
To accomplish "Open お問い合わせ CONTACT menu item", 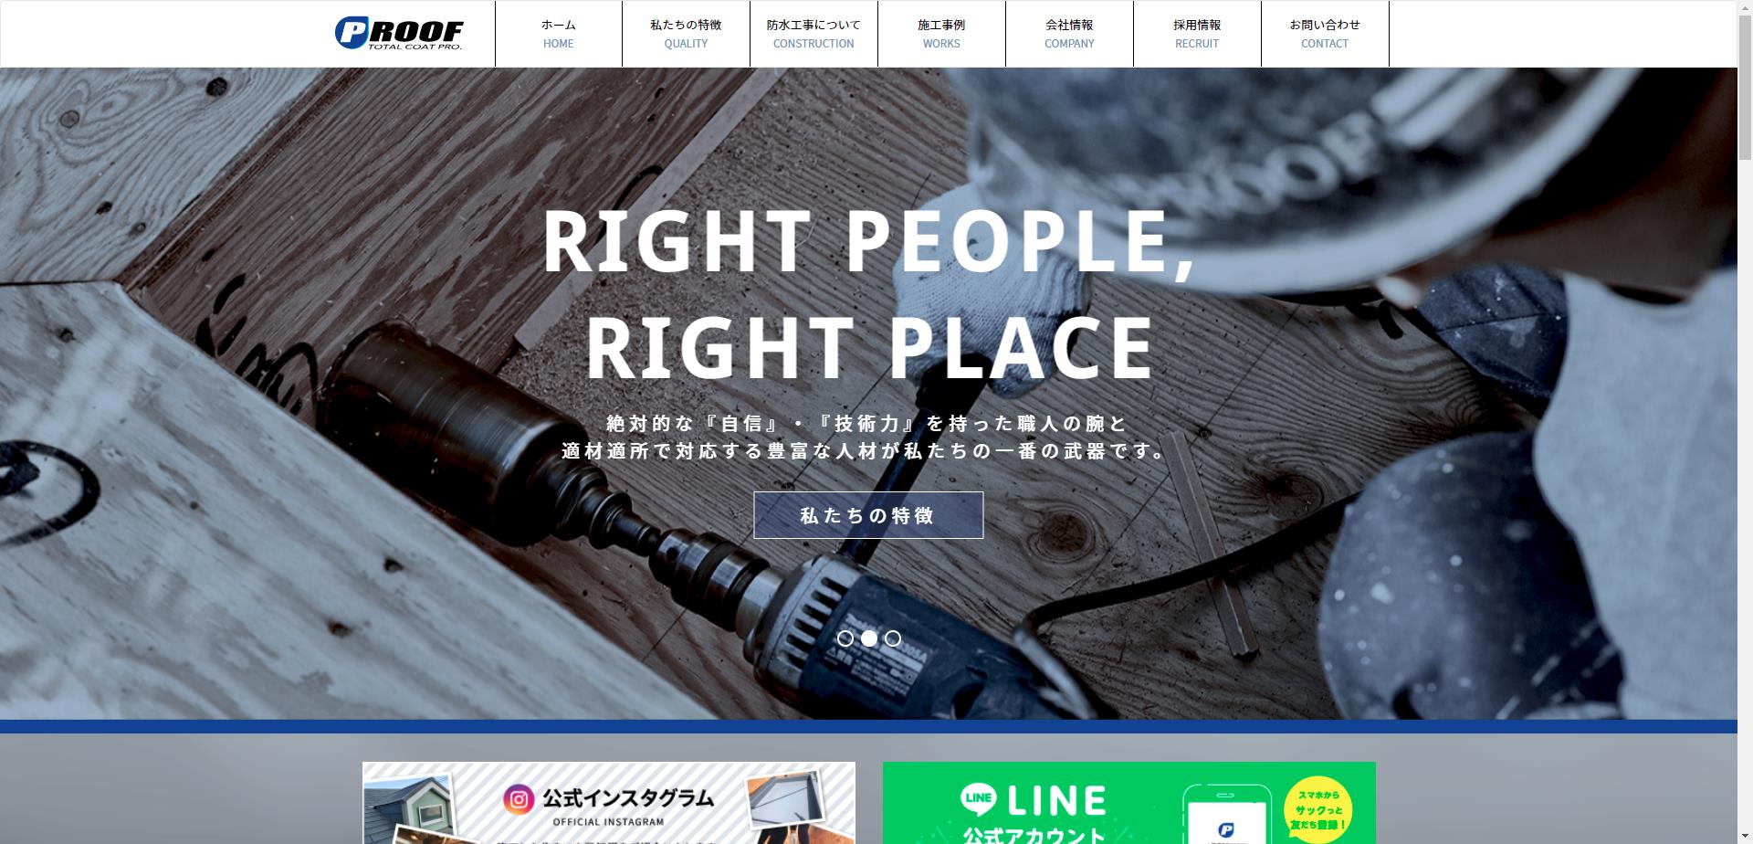I will coord(1325,34).
